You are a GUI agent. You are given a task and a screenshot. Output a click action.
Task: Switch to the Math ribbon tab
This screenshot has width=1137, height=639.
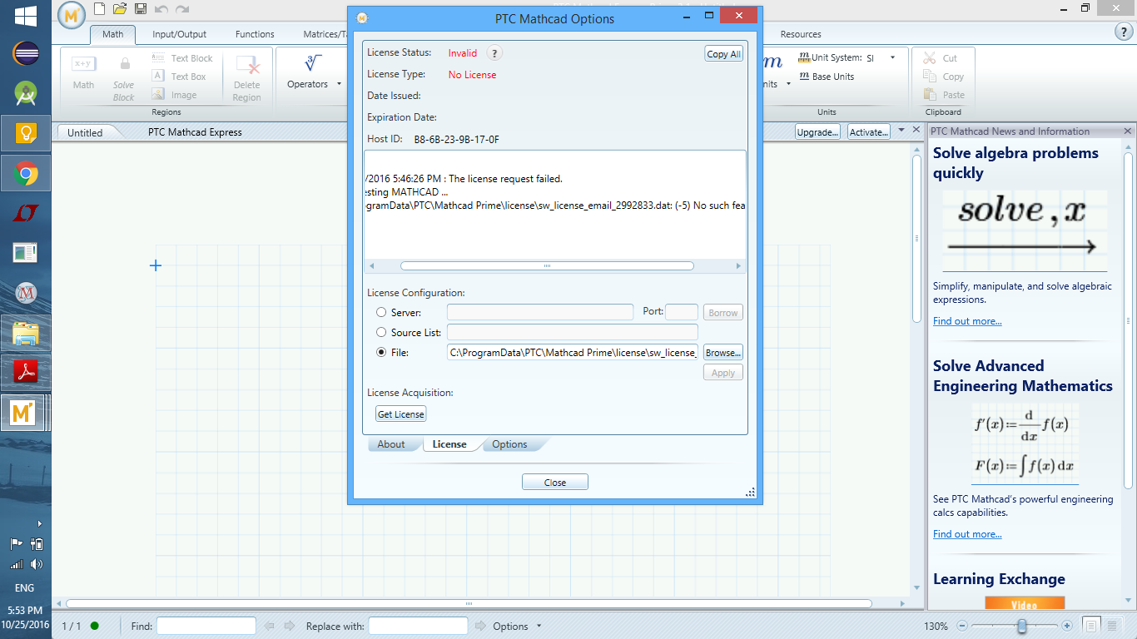point(113,34)
